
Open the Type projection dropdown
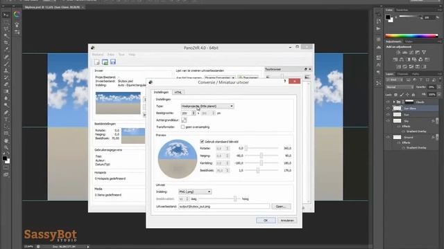click(207, 106)
